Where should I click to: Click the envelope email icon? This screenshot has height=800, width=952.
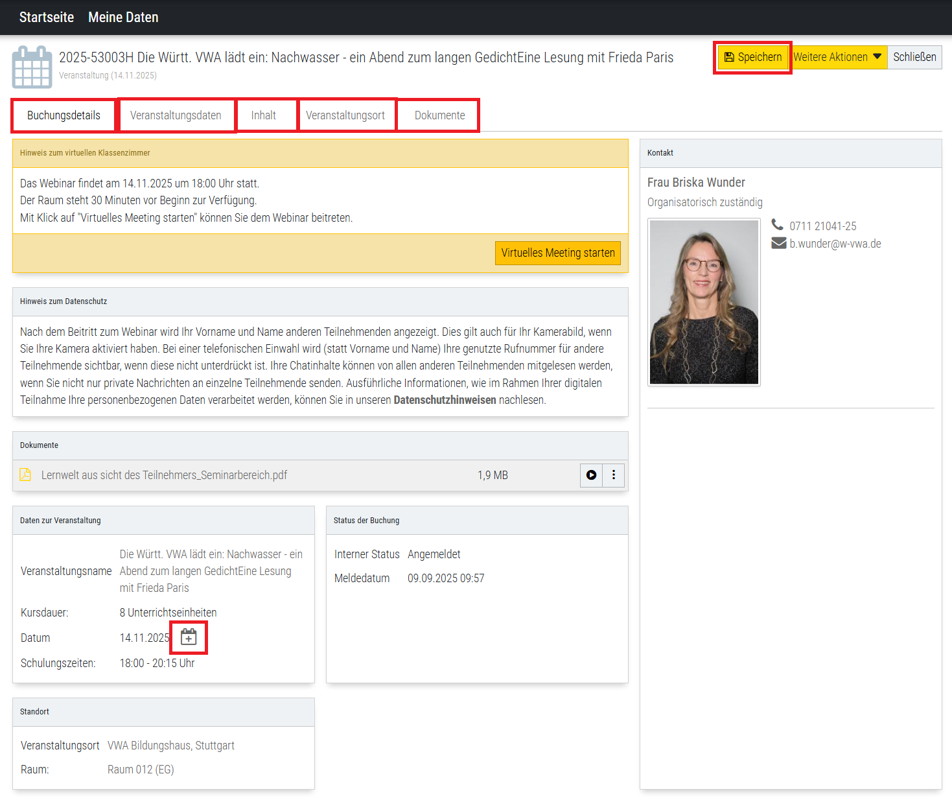[x=778, y=243]
